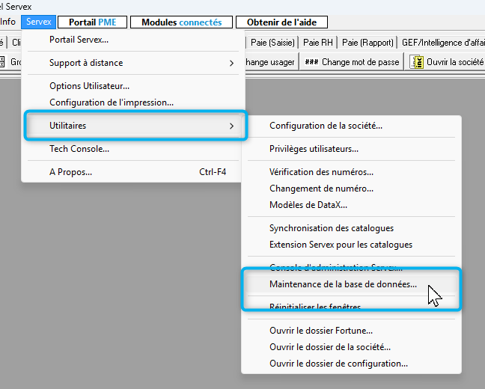This screenshot has height=389, width=485.
Task: Click the Ouvrir la société toolbar icon
Action: click(x=417, y=62)
